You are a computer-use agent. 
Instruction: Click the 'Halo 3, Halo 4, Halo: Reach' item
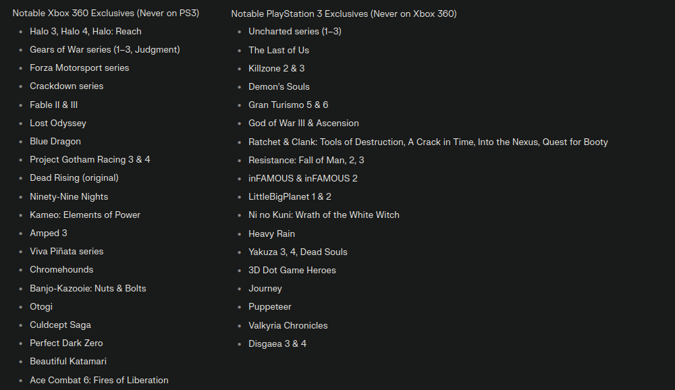pos(86,31)
